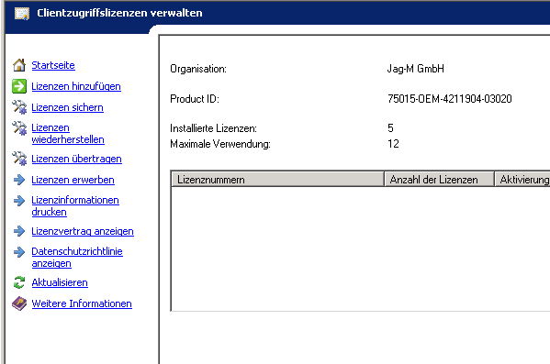The height and width of the screenshot is (364, 550).
Task: Click the Maximale Verwendung value 12
Action: [x=393, y=144]
